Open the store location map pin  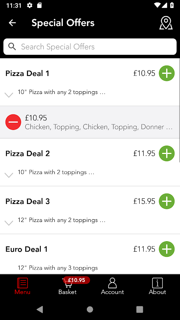tap(166, 23)
